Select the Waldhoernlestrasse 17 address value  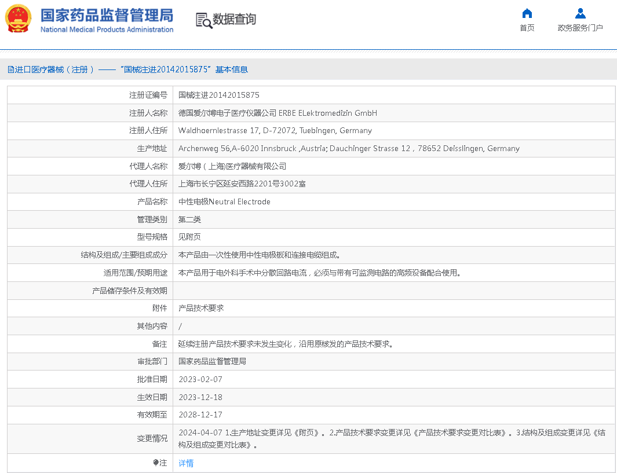pyautogui.click(x=275, y=130)
